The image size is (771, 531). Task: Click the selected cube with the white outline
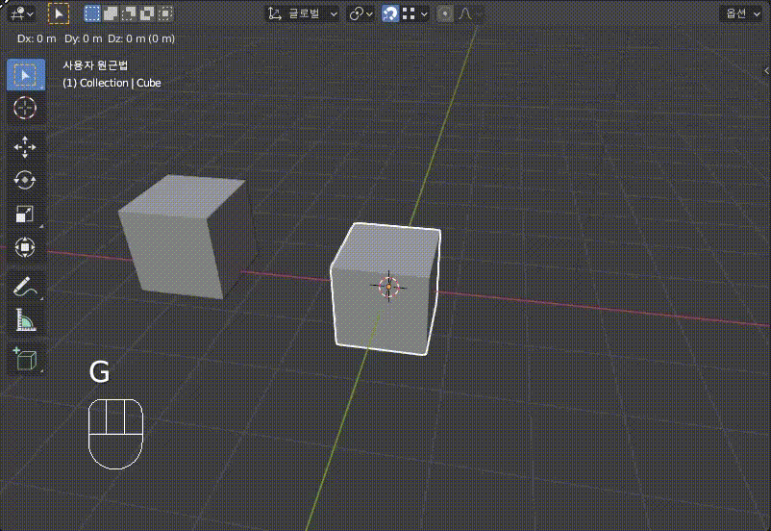pos(385,289)
